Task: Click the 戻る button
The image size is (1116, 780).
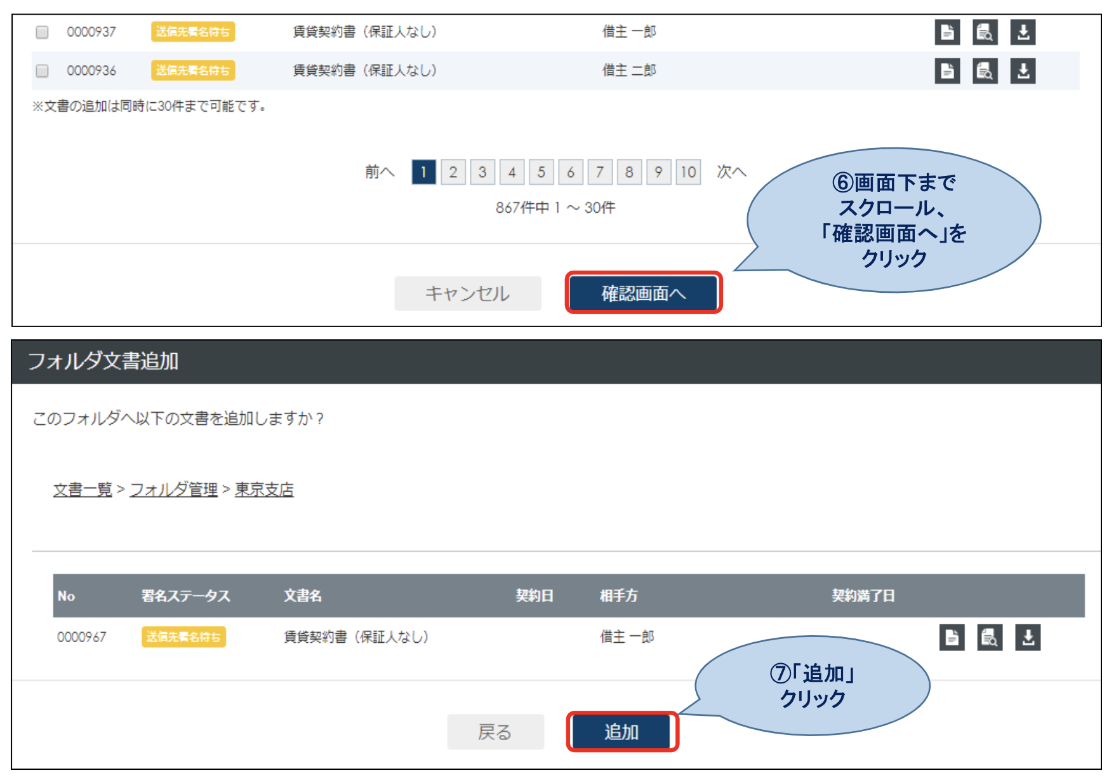Action: click(x=496, y=731)
